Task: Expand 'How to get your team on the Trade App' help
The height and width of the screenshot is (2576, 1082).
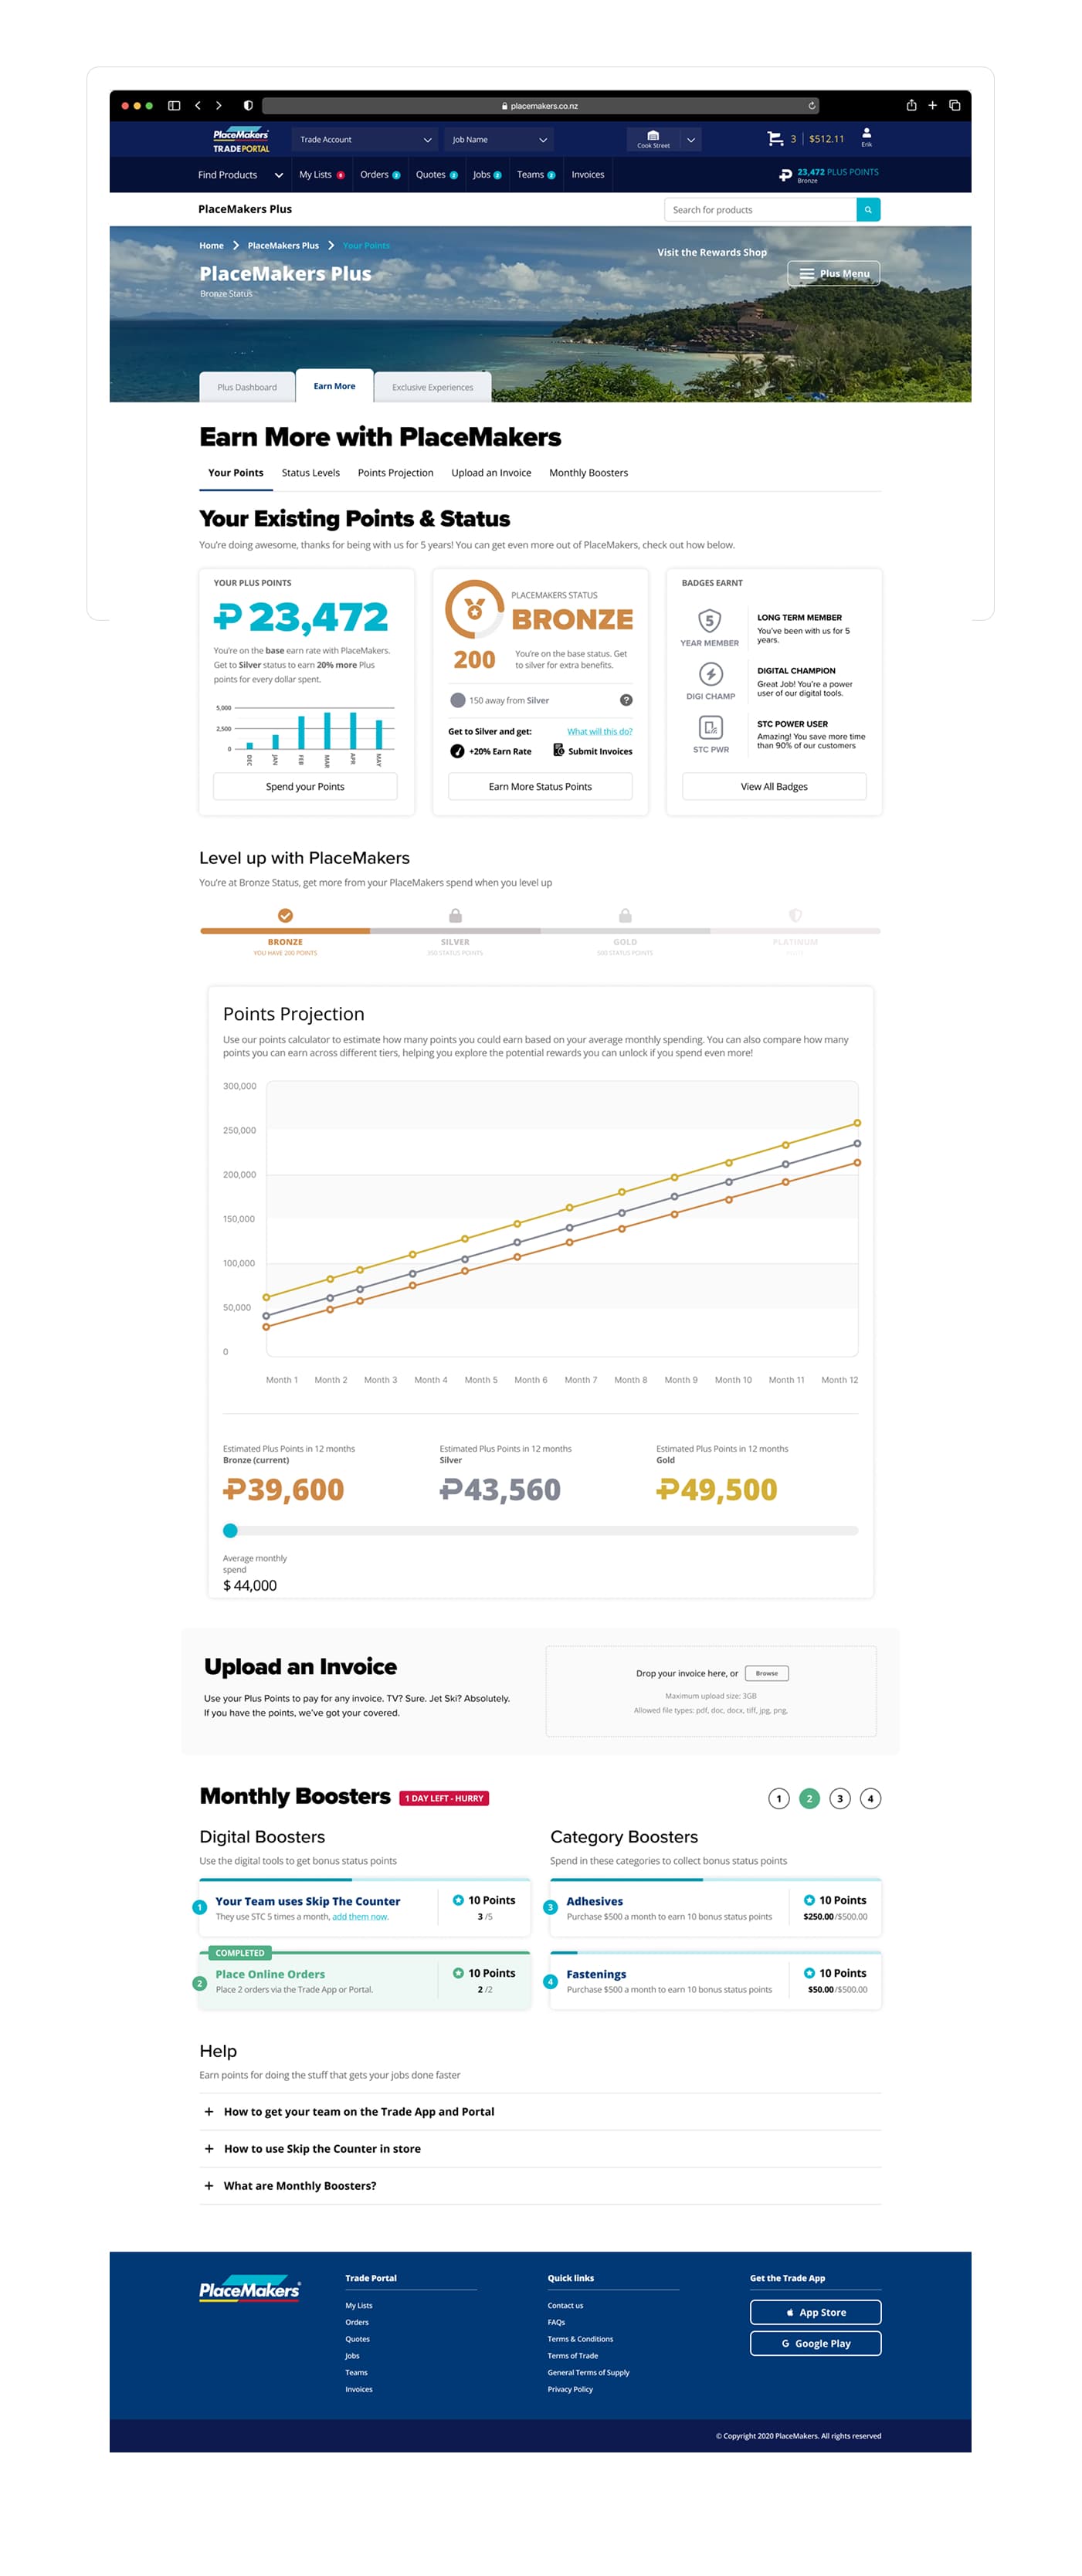Action: click(x=540, y=2111)
